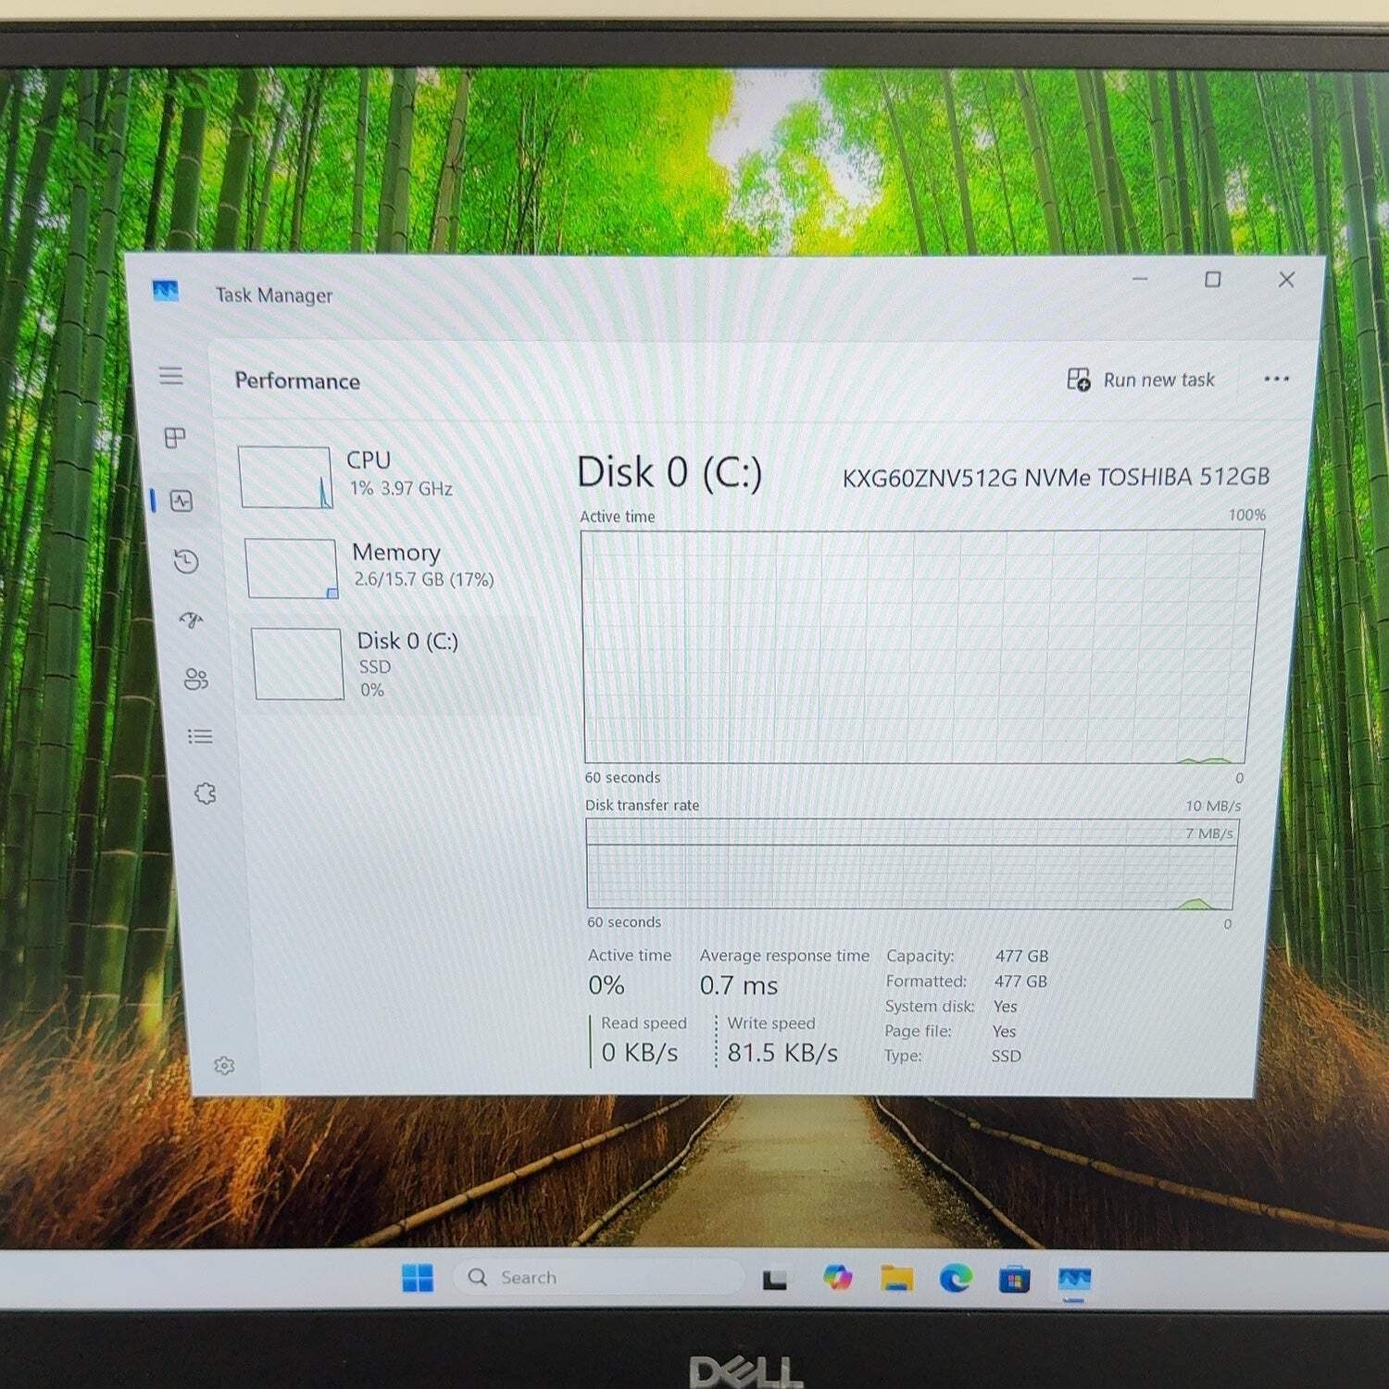This screenshot has height=1389, width=1389.
Task: Click the Memory mini graph thumbnail
Action: coord(292,569)
